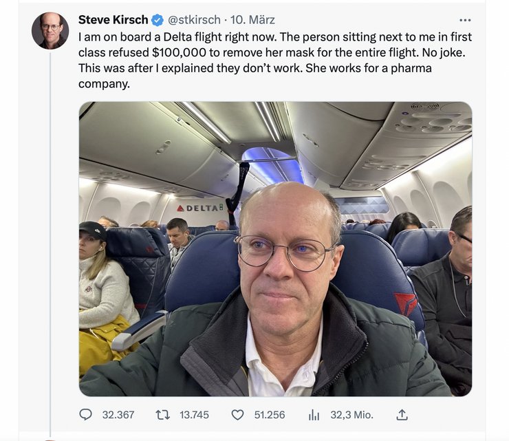Viewport: 509px width, 441px height.
Task: Click the tweet text about Delta flight
Action: point(274,60)
